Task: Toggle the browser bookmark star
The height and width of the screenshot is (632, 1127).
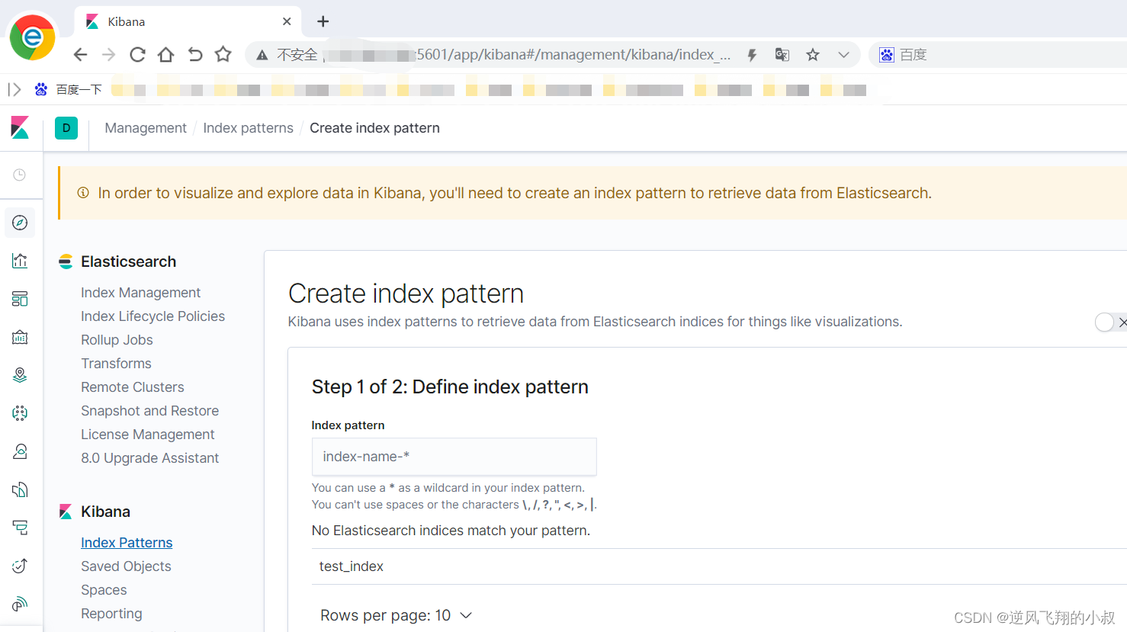Action: (x=812, y=54)
